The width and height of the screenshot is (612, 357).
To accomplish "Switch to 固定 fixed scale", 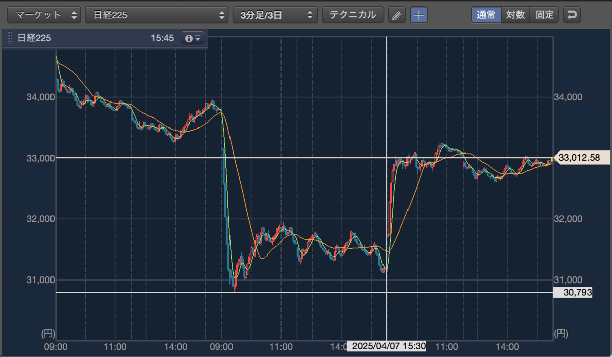I will (544, 15).
